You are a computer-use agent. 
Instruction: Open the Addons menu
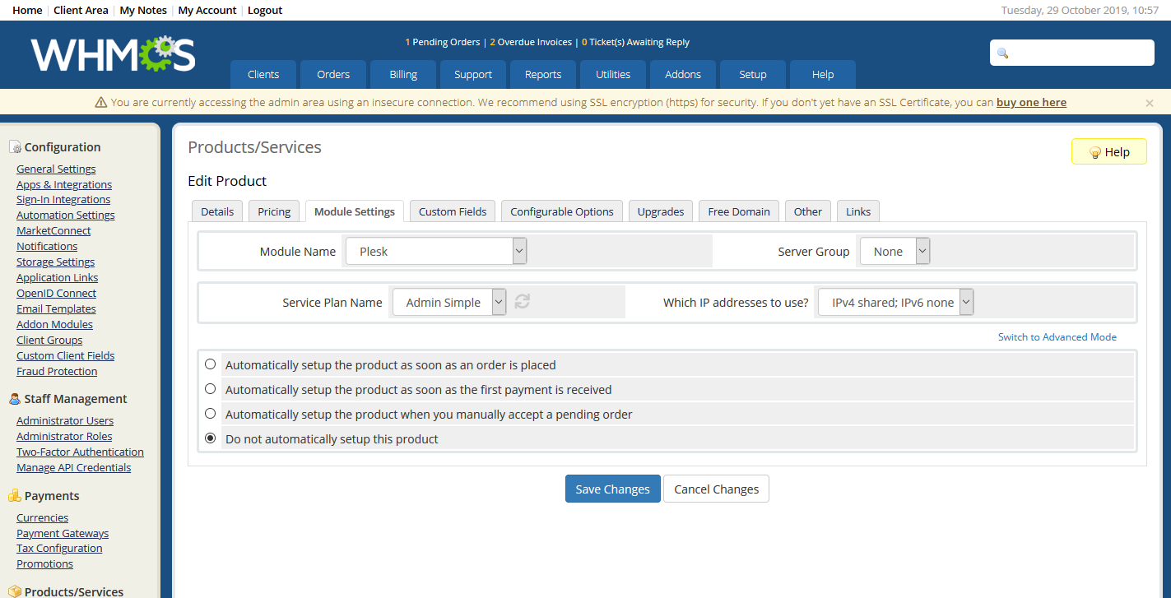pyautogui.click(x=683, y=74)
